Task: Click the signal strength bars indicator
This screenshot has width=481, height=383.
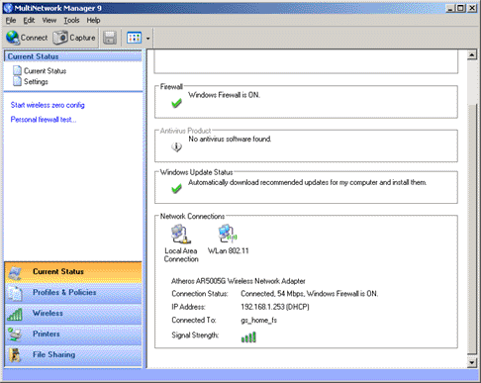Action: [248, 337]
